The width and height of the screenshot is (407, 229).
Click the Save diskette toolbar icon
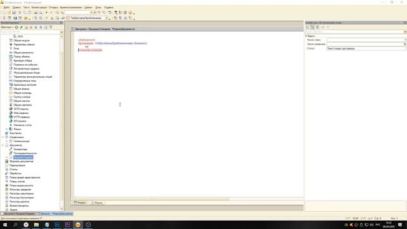coord(14,13)
